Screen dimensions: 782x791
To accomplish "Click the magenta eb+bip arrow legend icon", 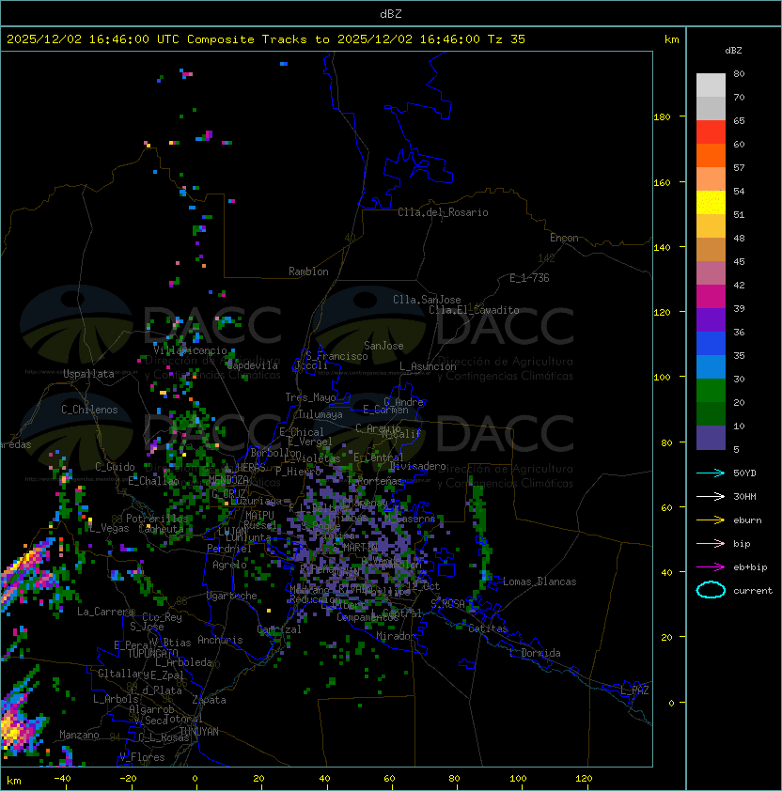I will pos(711,567).
